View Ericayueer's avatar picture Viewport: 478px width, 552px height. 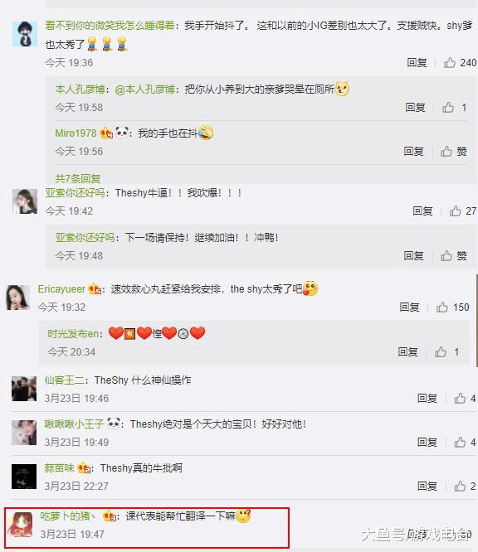point(18,298)
